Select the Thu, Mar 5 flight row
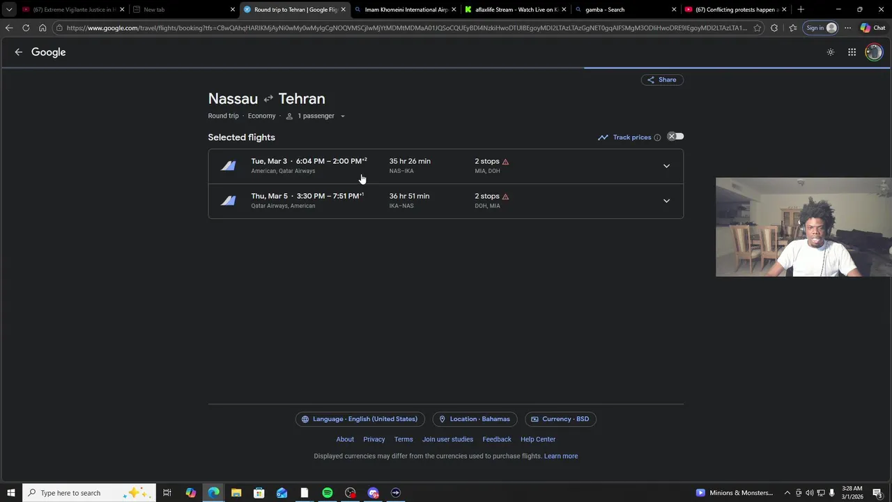This screenshot has height=502, width=892. pyautogui.click(x=445, y=201)
